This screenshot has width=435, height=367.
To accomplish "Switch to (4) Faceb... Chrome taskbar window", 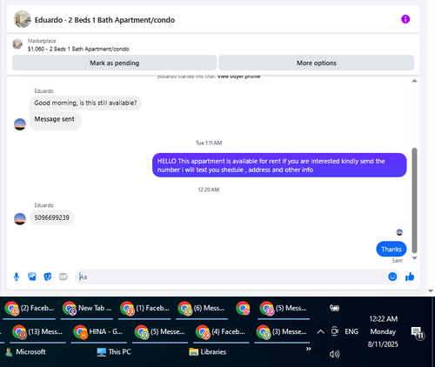I will [221, 332].
